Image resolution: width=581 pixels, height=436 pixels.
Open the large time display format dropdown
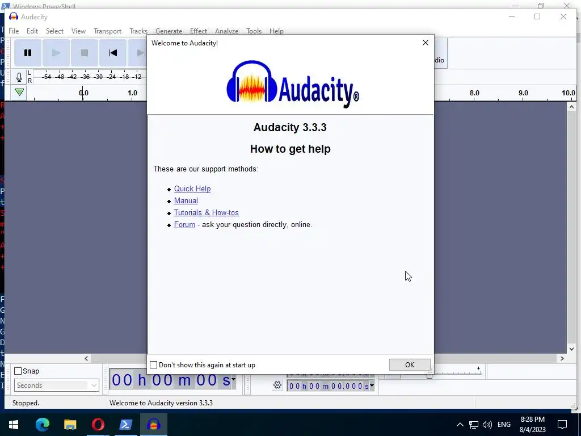(233, 379)
